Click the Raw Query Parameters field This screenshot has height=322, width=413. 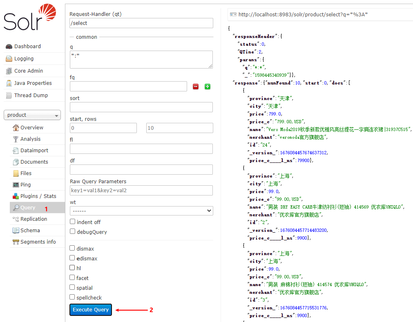[x=141, y=190]
